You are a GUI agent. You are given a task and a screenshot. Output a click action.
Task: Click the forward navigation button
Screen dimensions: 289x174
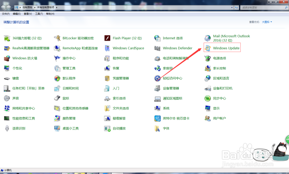click(9, 8)
